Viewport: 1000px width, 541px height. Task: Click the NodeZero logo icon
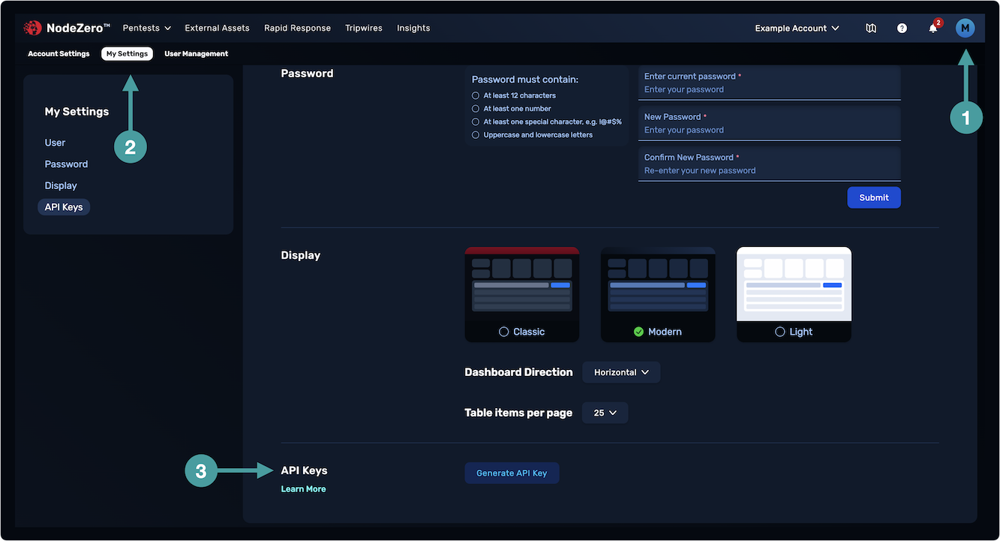[32, 29]
